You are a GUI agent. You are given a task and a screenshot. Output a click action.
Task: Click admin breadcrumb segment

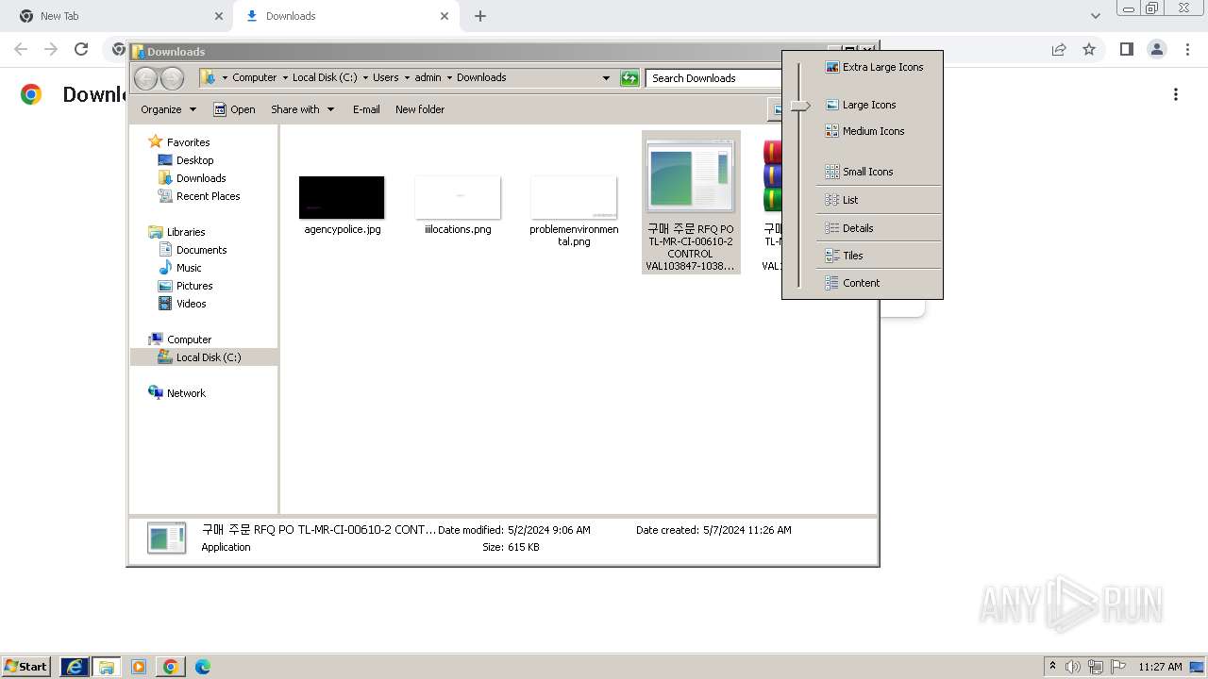pos(428,77)
